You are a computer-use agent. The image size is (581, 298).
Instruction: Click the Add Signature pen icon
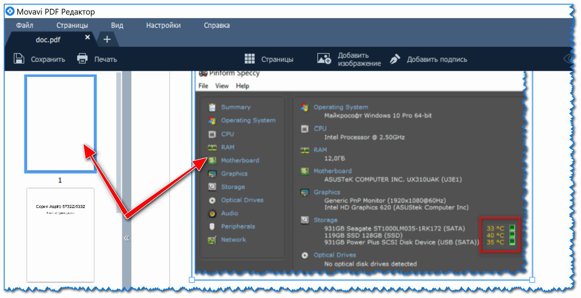(x=395, y=59)
